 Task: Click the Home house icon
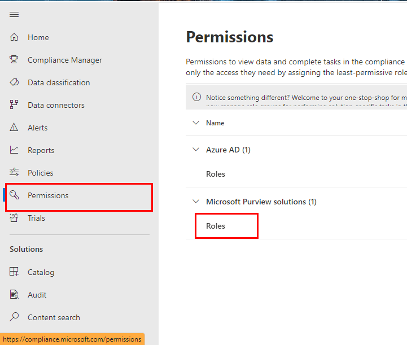tap(14, 37)
